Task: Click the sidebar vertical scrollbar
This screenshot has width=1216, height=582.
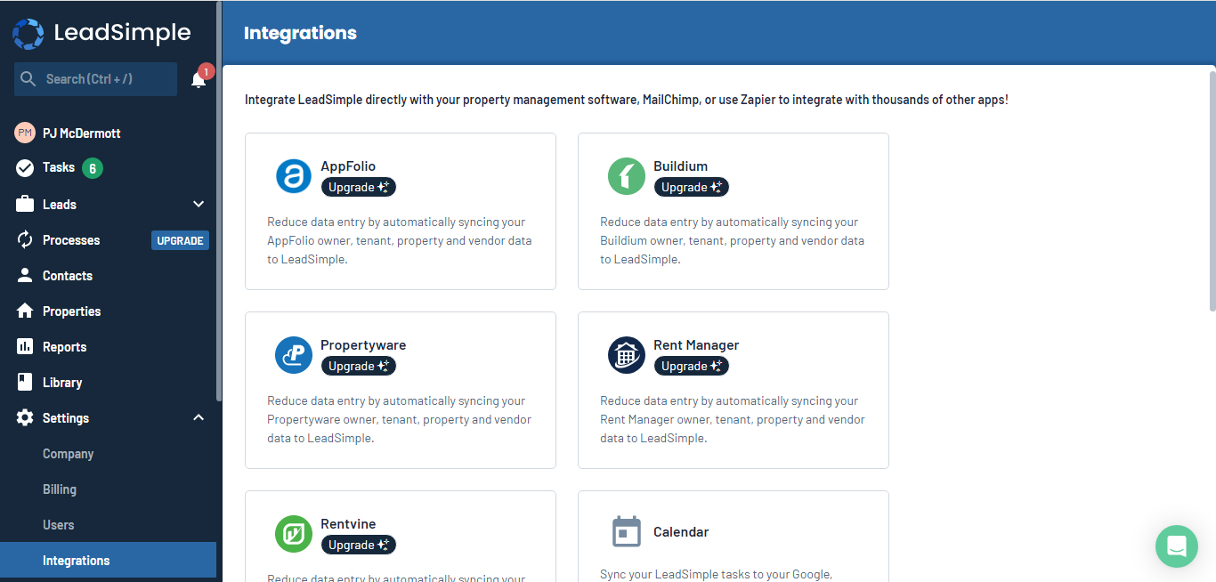Action: pyautogui.click(x=219, y=203)
